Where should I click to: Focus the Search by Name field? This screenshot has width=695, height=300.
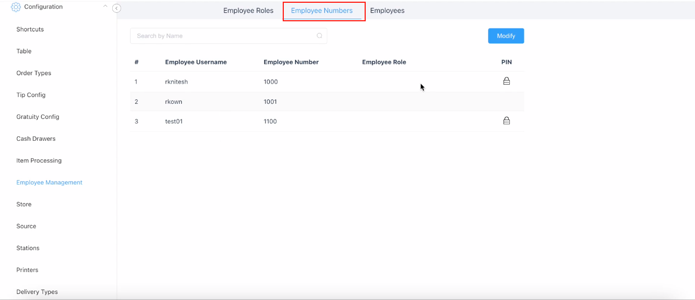(224, 36)
